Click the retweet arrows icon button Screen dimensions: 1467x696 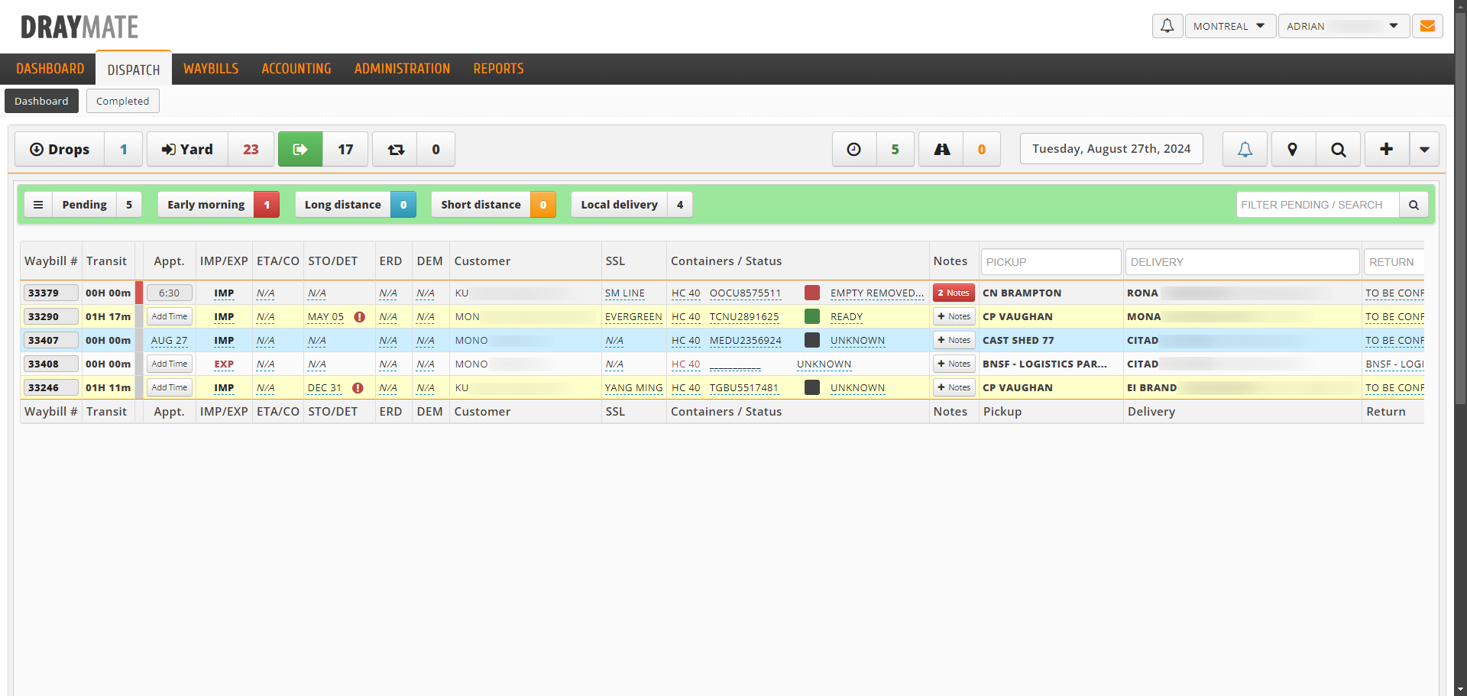tap(395, 150)
